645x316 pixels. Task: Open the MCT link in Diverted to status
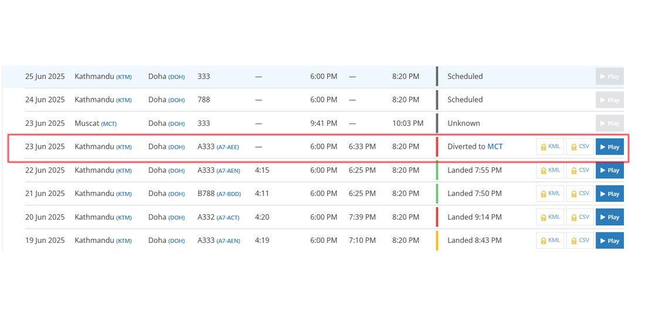tap(495, 146)
